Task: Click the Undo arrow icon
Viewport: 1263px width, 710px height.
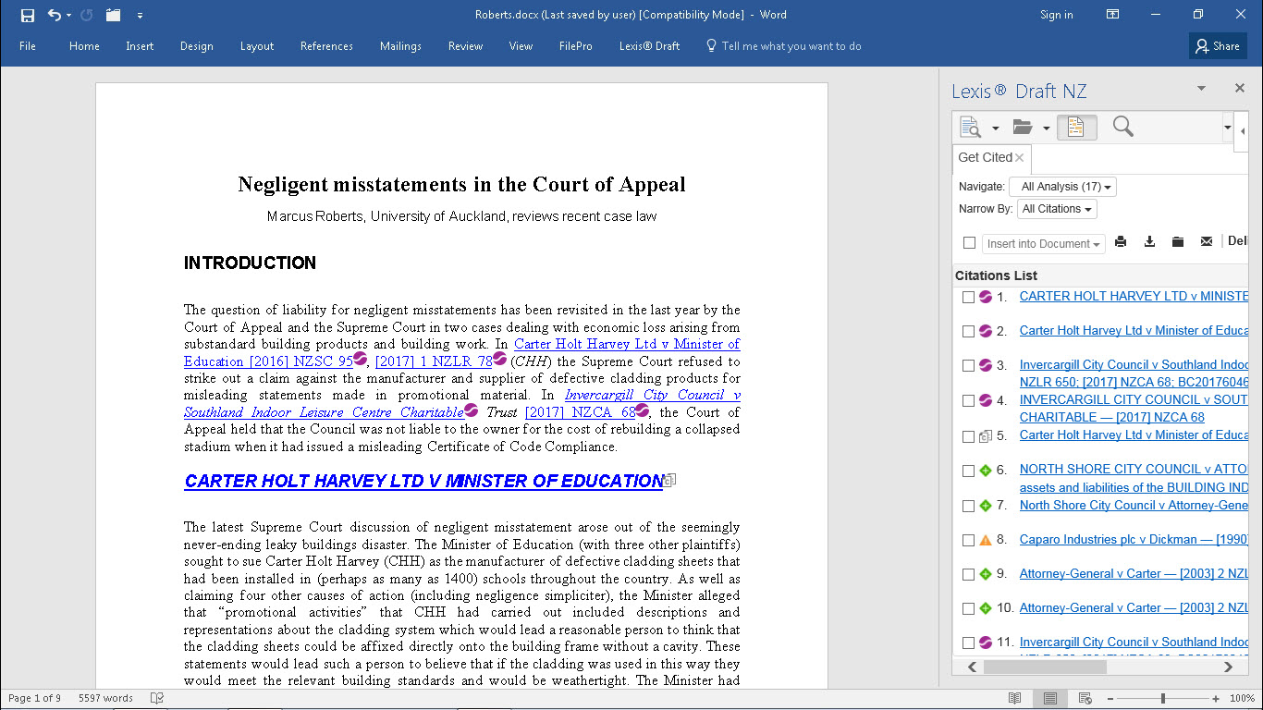Action: pyautogui.click(x=54, y=15)
